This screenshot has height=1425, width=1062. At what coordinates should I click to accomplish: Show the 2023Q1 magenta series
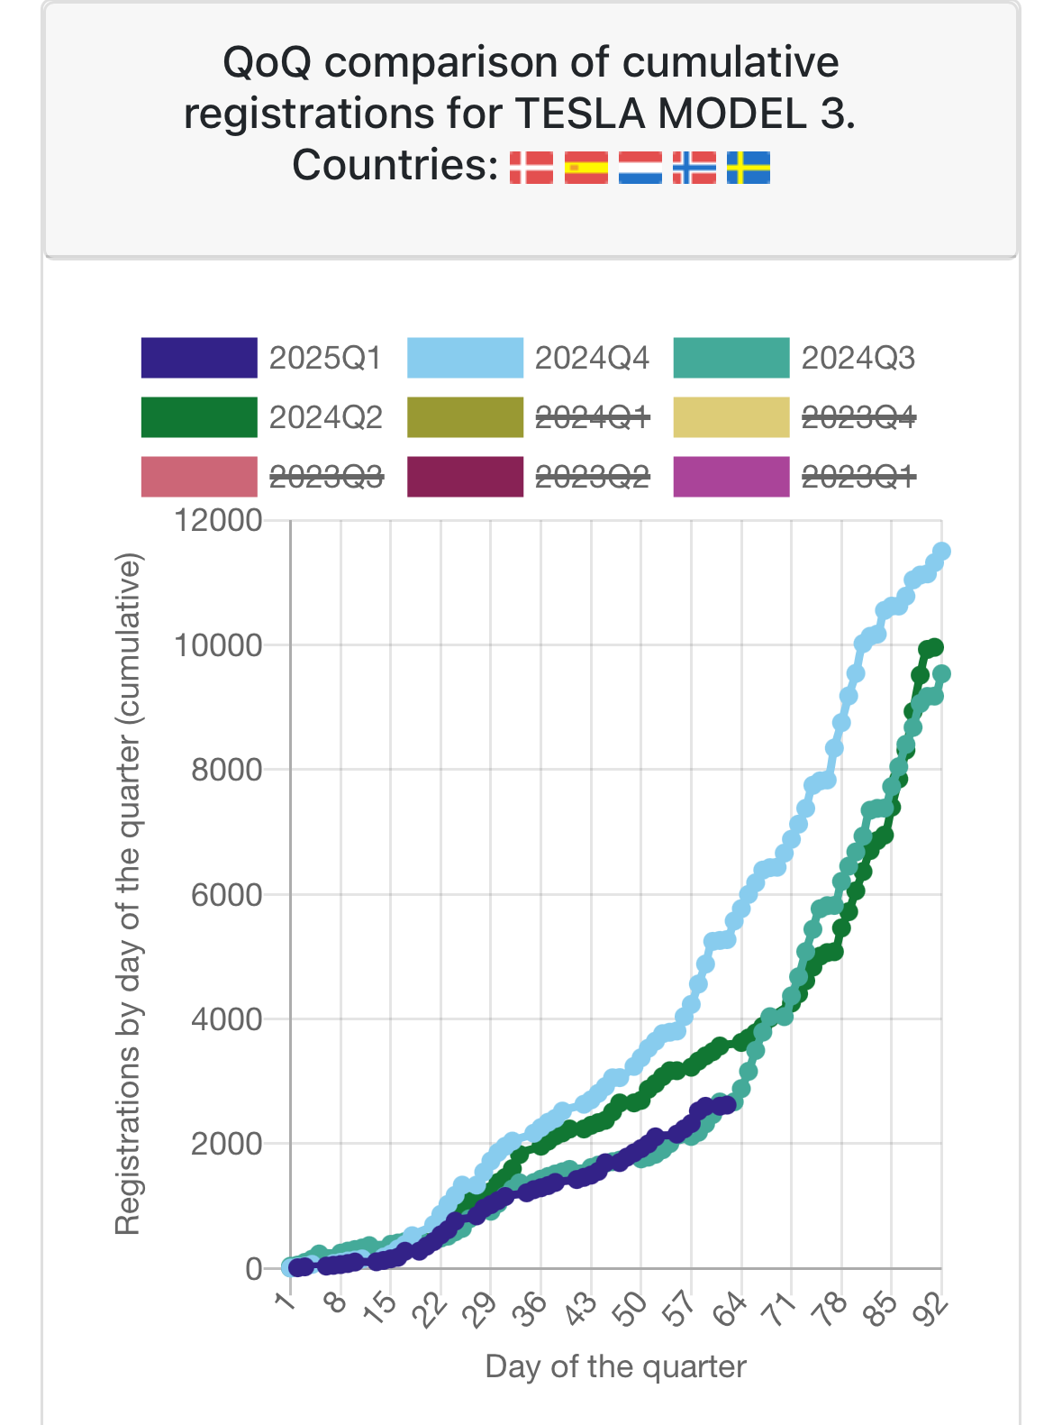(858, 477)
